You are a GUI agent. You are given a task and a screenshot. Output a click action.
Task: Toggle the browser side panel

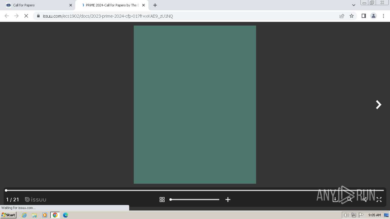click(x=364, y=16)
